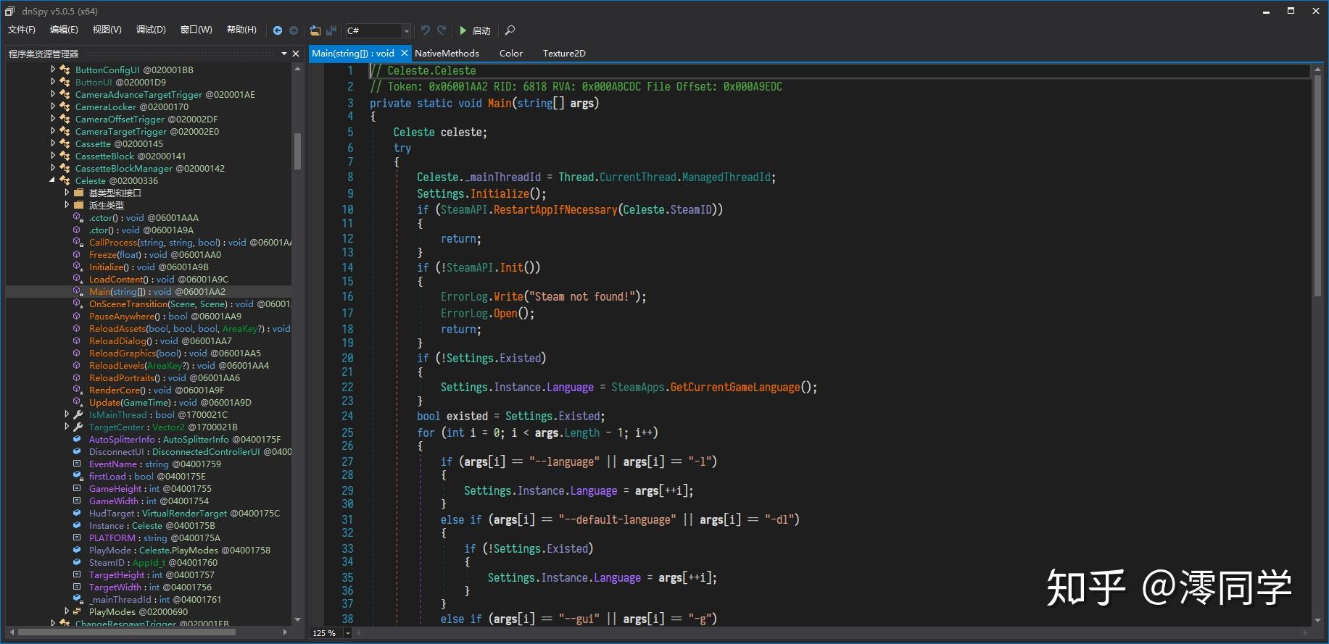The height and width of the screenshot is (644, 1329).
Task: Select the SteamID field
Action: coord(153,562)
